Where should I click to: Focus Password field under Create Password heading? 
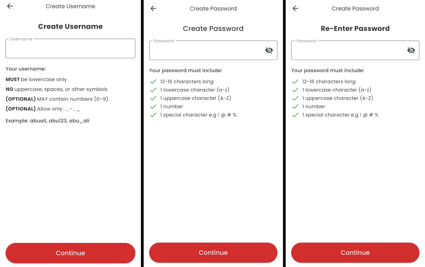click(206, 50)
